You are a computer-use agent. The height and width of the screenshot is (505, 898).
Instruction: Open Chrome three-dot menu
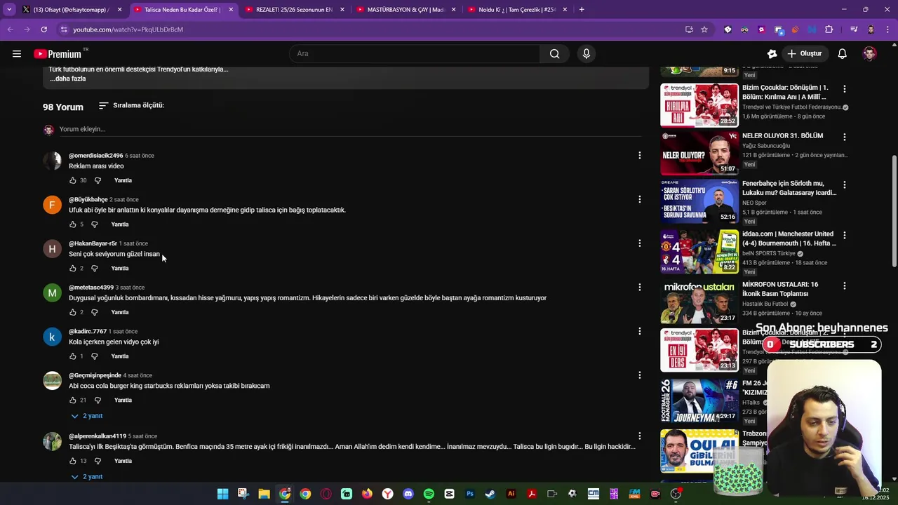pos(887,29)
